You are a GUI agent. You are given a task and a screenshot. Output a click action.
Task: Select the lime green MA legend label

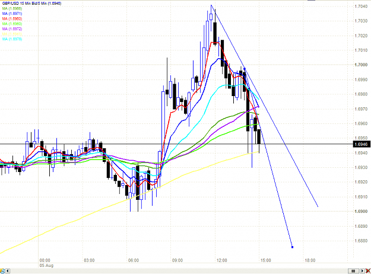(x=12, y=24)
